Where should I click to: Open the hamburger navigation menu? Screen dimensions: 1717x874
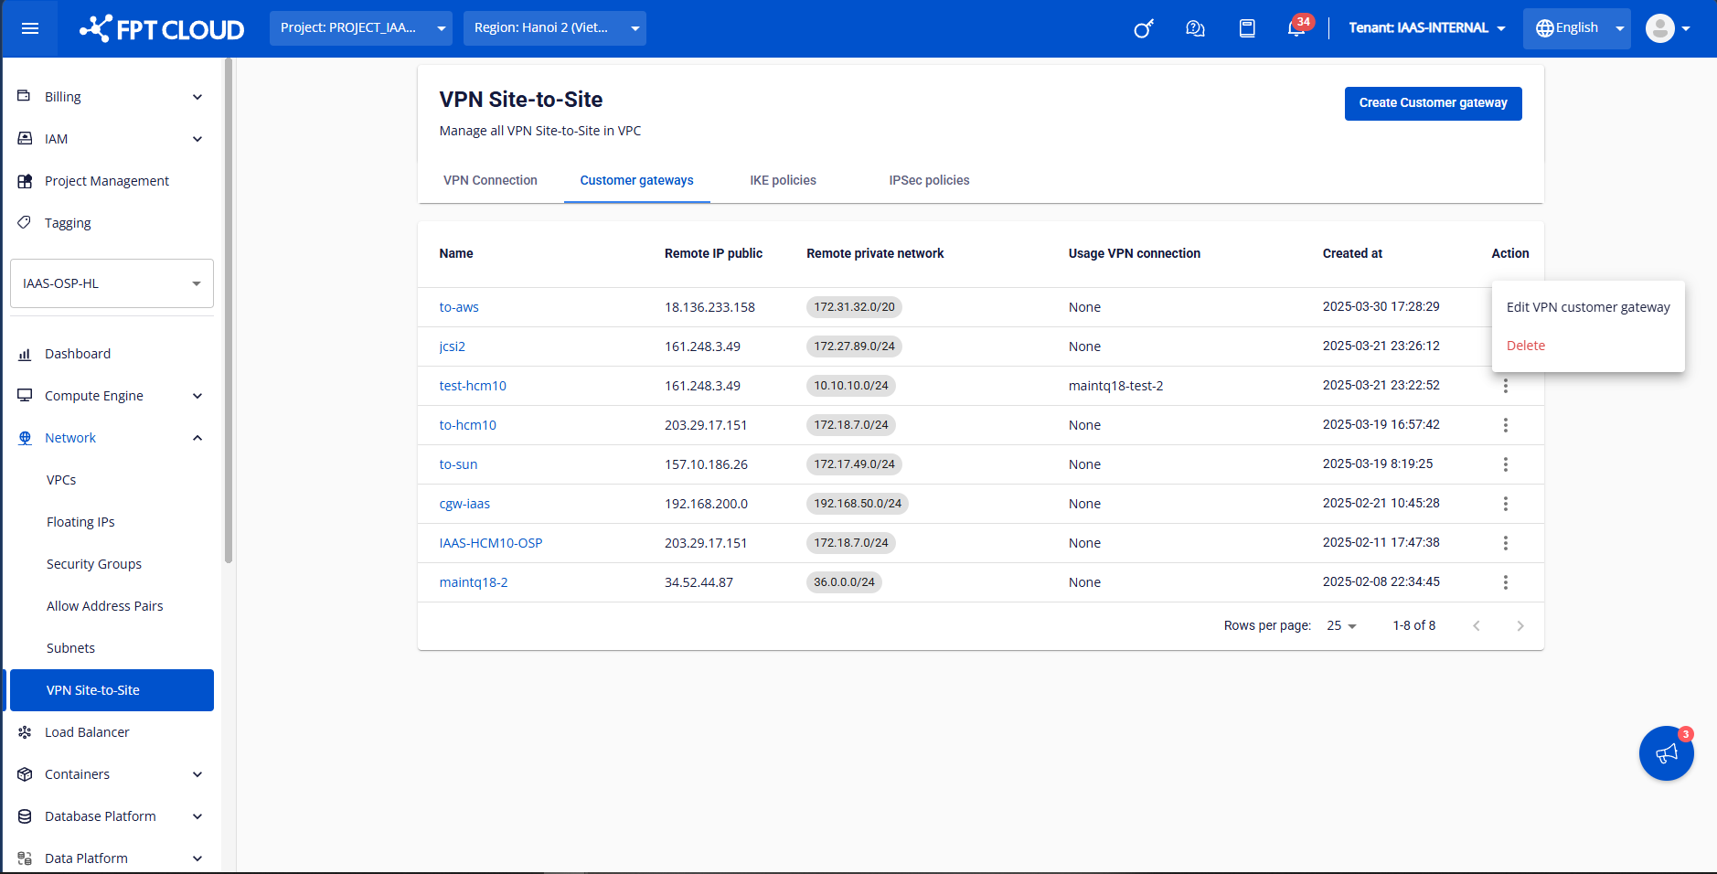pyautogui.click(x=30, y=28)
